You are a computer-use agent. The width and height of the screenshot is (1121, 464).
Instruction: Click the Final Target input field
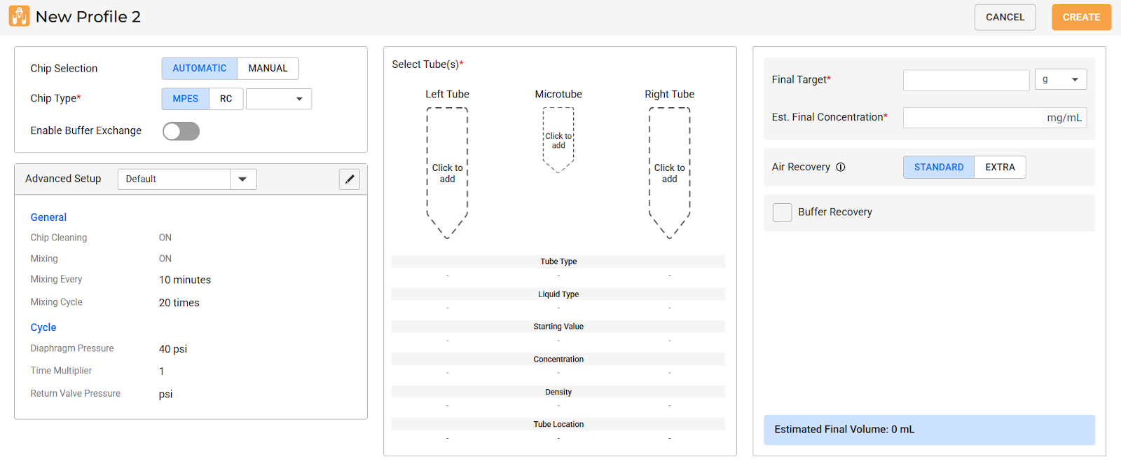pyautogui.click(x=965, y=80)
